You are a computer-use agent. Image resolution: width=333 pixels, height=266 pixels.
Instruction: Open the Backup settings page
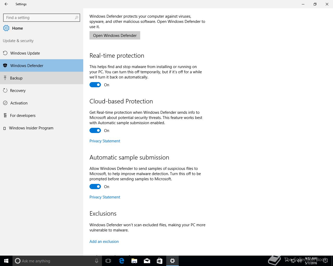point(42,78)
